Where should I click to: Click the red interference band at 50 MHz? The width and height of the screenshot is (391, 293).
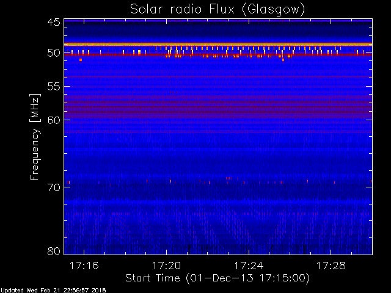pos(218,54)
